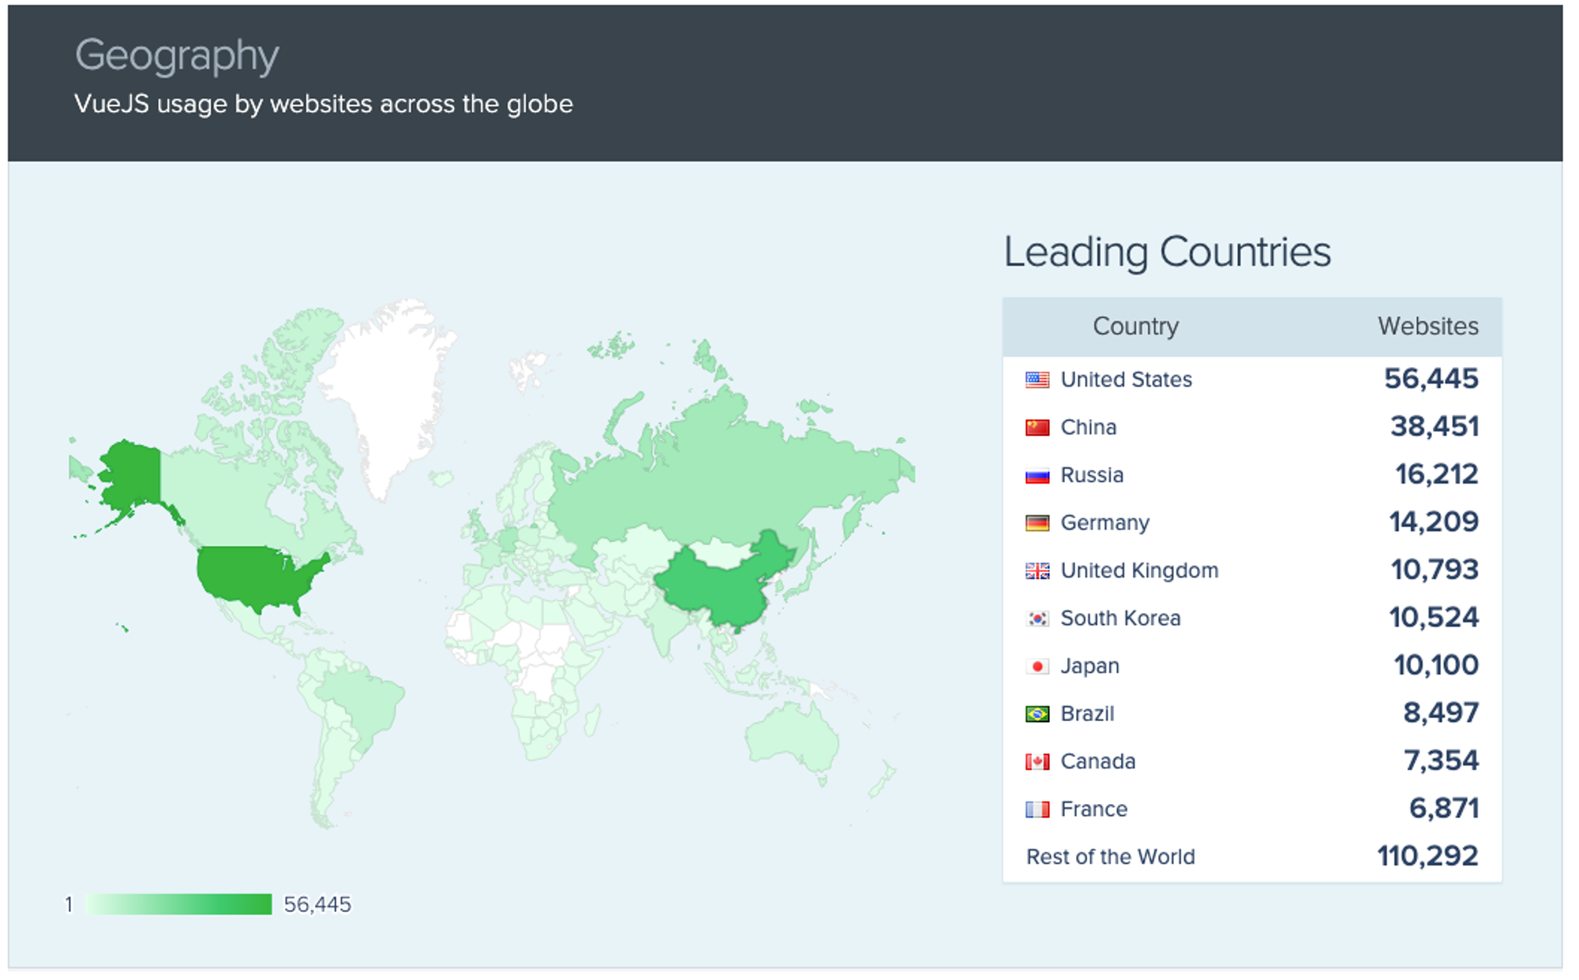The width and height of the screenshot is (1579, 980).
Task: Click the Brazil flag icon
Action: (1037, 714)
